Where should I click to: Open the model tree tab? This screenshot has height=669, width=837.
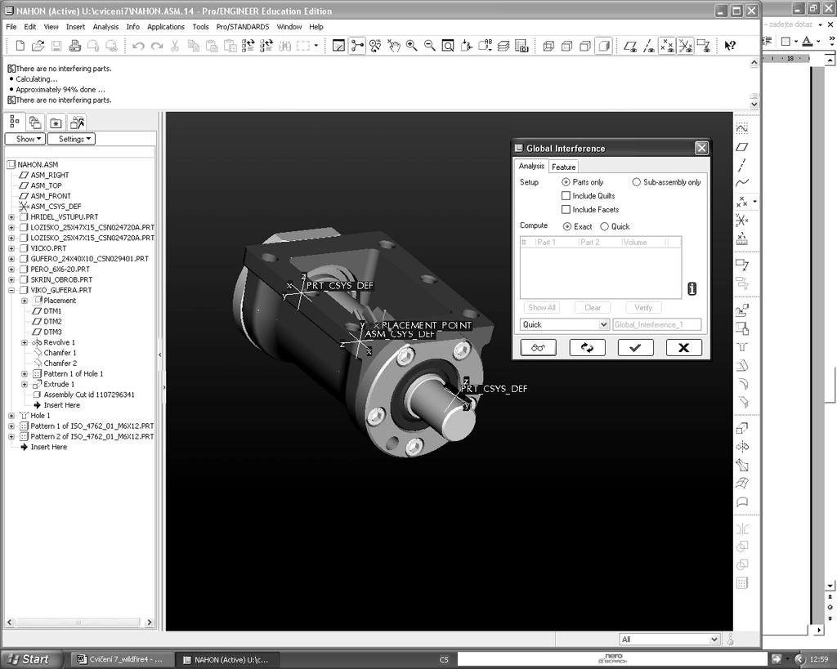[15, 123]
